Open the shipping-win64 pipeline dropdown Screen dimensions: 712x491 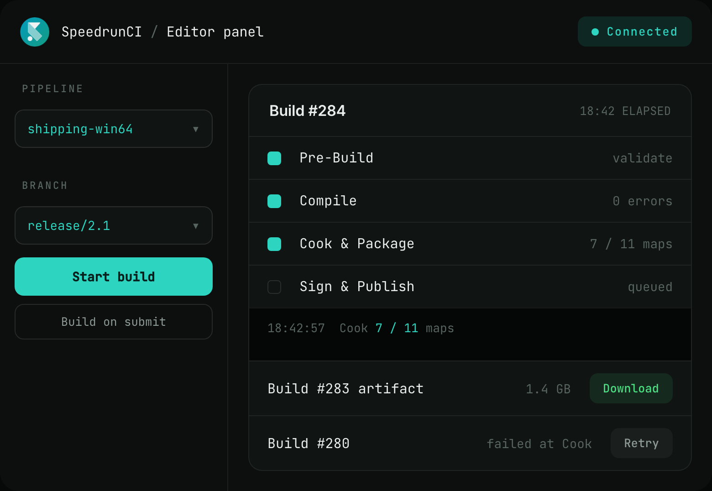pos(114,129)
